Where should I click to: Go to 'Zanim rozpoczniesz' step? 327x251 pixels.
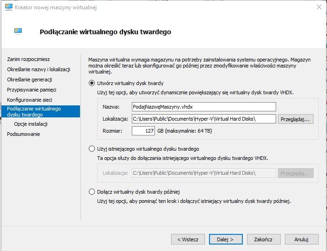point(28,59)
